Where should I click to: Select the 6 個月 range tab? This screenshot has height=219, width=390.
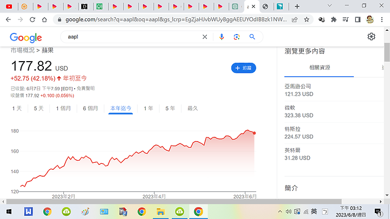pyautogui.click(x=90, y=109)
